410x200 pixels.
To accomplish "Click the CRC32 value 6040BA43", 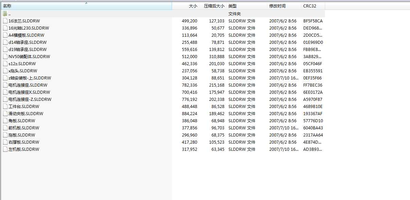I will pyautogui.click(x=313, y=128).
